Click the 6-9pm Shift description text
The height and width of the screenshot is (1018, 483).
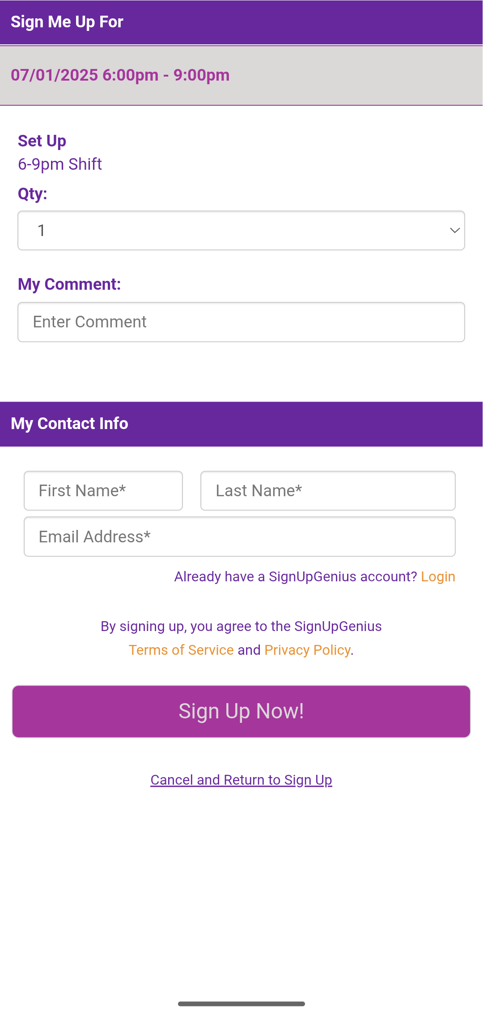point(60,164)
